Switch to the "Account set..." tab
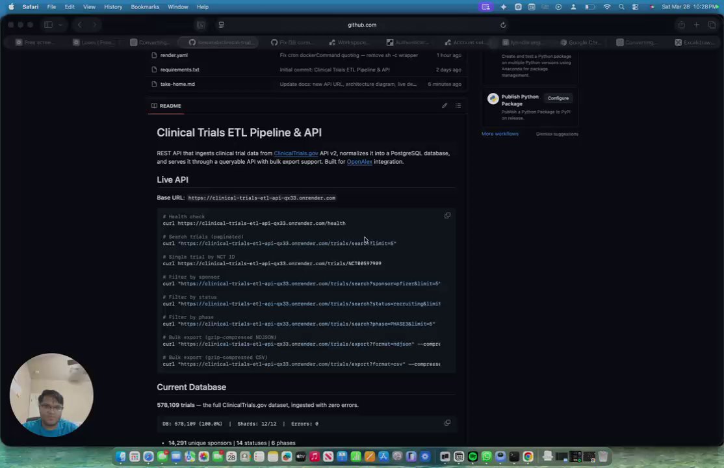The height and width of the screenshot is (468, 724). [465, 42]
